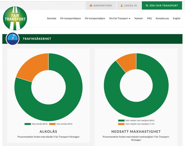Open Kontakta oss page link

tap(162, 18)
